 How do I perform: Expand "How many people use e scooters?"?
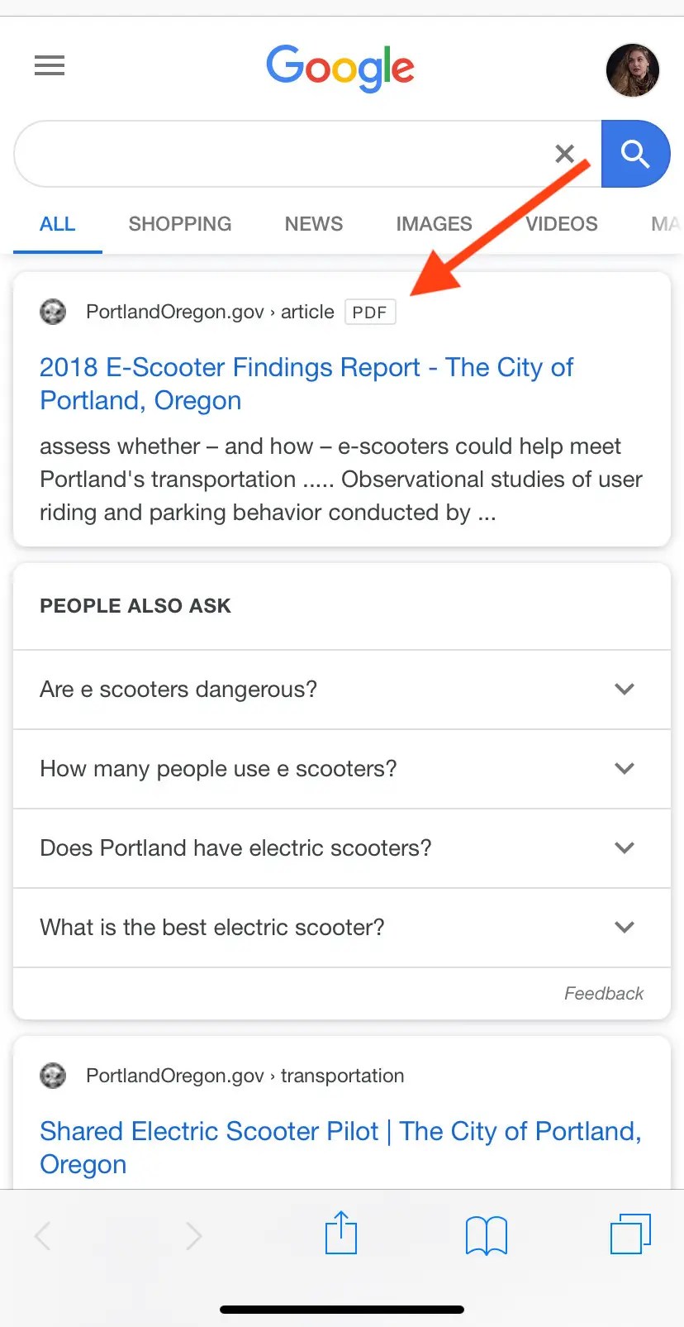[x=342, y=769]
